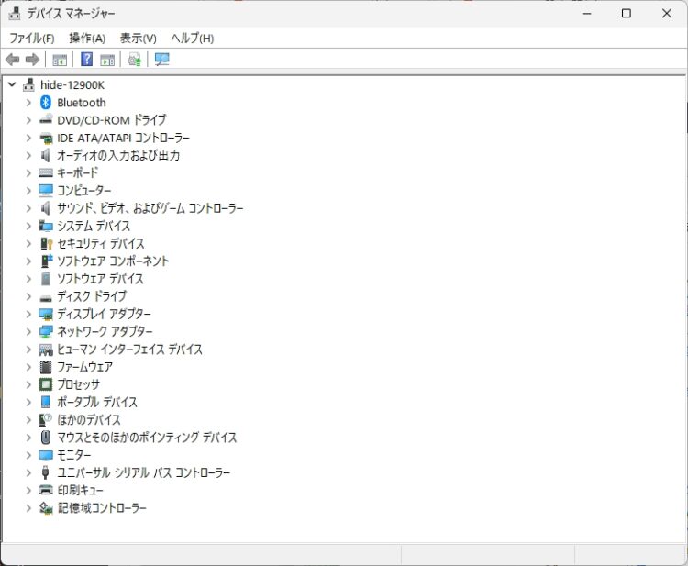Expand the Bluetooth category

click(28, 103)
